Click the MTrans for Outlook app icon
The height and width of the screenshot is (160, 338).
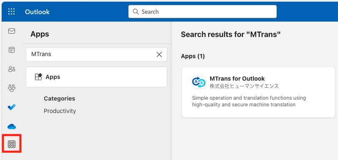pos(199,82)
